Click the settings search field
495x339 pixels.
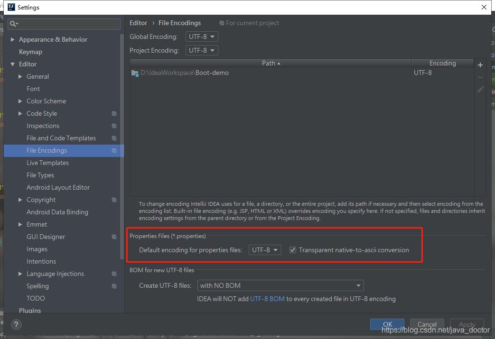(64, 24)
